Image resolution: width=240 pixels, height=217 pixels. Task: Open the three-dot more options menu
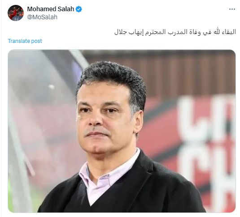[232, 9]
